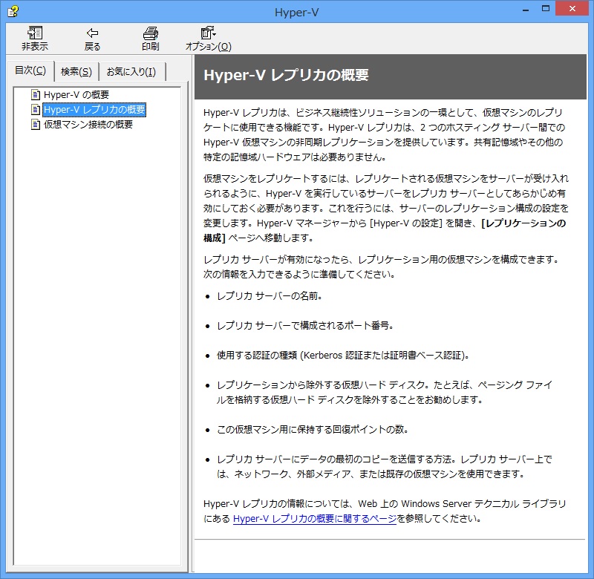Select the 目次(C) tab
The image size is (594, 579).
pos(30,71)
